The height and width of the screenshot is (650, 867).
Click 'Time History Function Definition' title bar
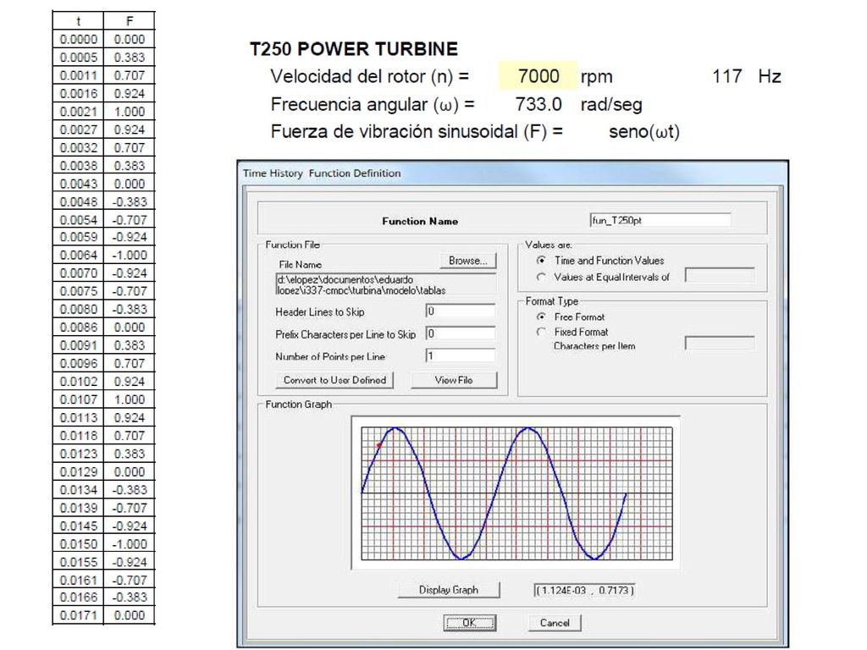point(512,173)
